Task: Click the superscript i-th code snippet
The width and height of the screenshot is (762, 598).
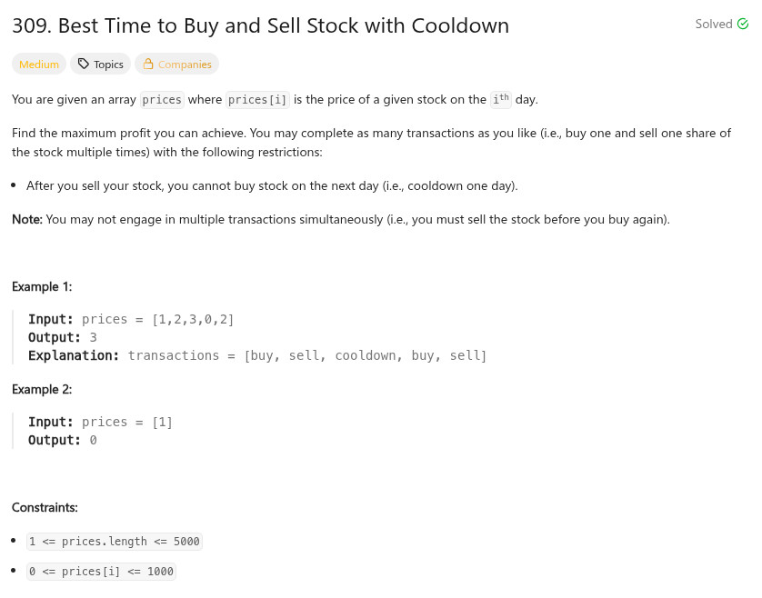Action: pos(500,99)
